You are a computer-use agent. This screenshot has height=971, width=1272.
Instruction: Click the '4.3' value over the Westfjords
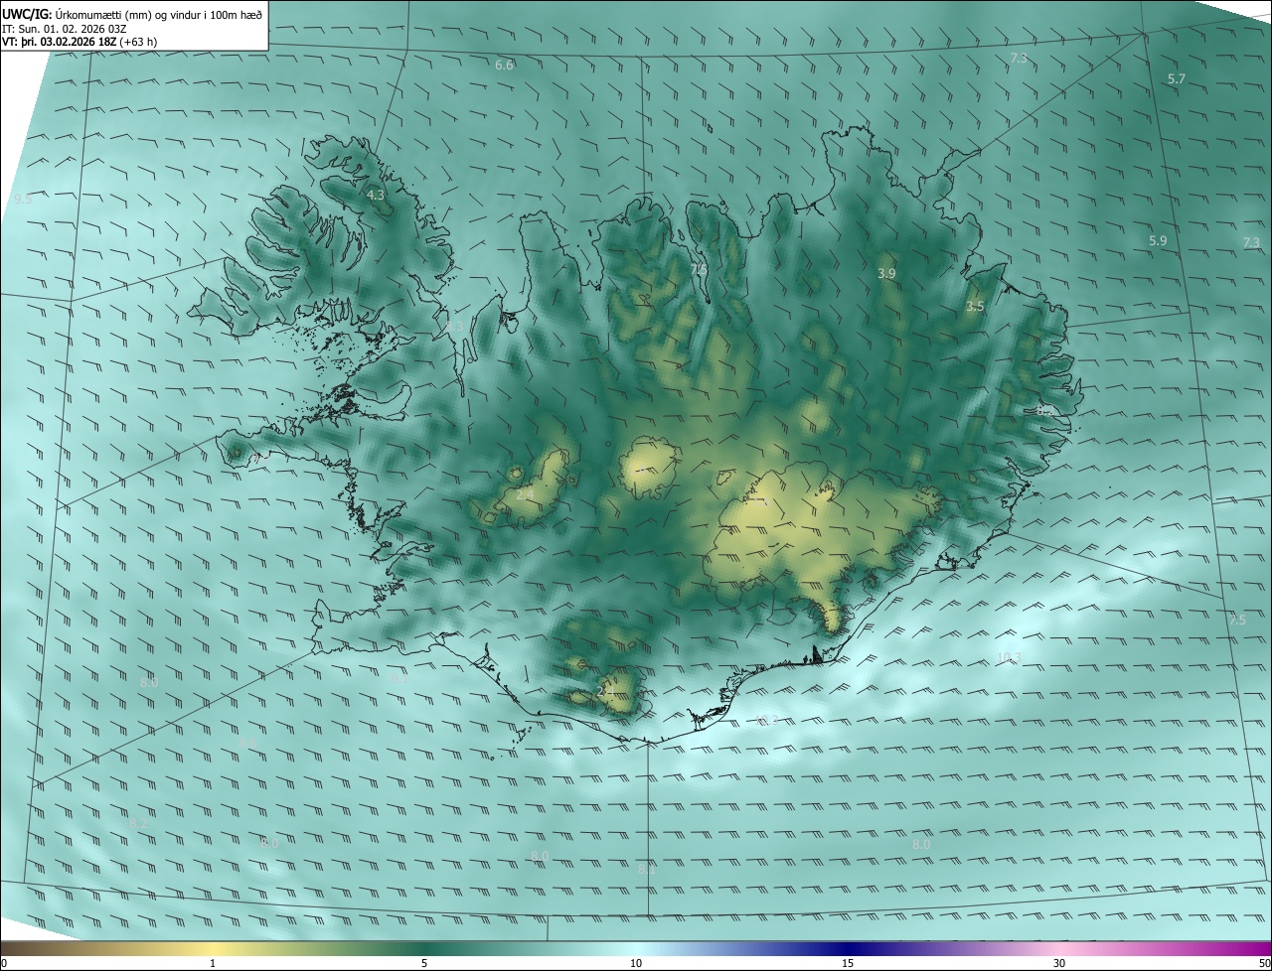[x=376, y=196]
